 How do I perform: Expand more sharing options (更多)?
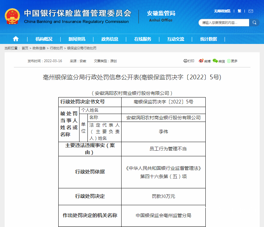point(232,61)
